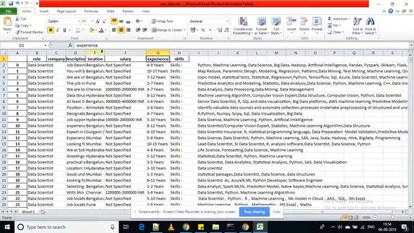Viewport: 414px width, 233px height.
Task: Click the Windows search box
Action: pos(66,227)
